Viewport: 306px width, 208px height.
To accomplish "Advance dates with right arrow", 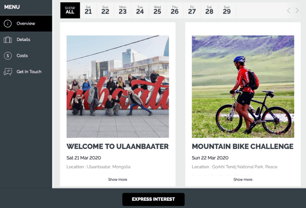I will (x=297, y=10).
